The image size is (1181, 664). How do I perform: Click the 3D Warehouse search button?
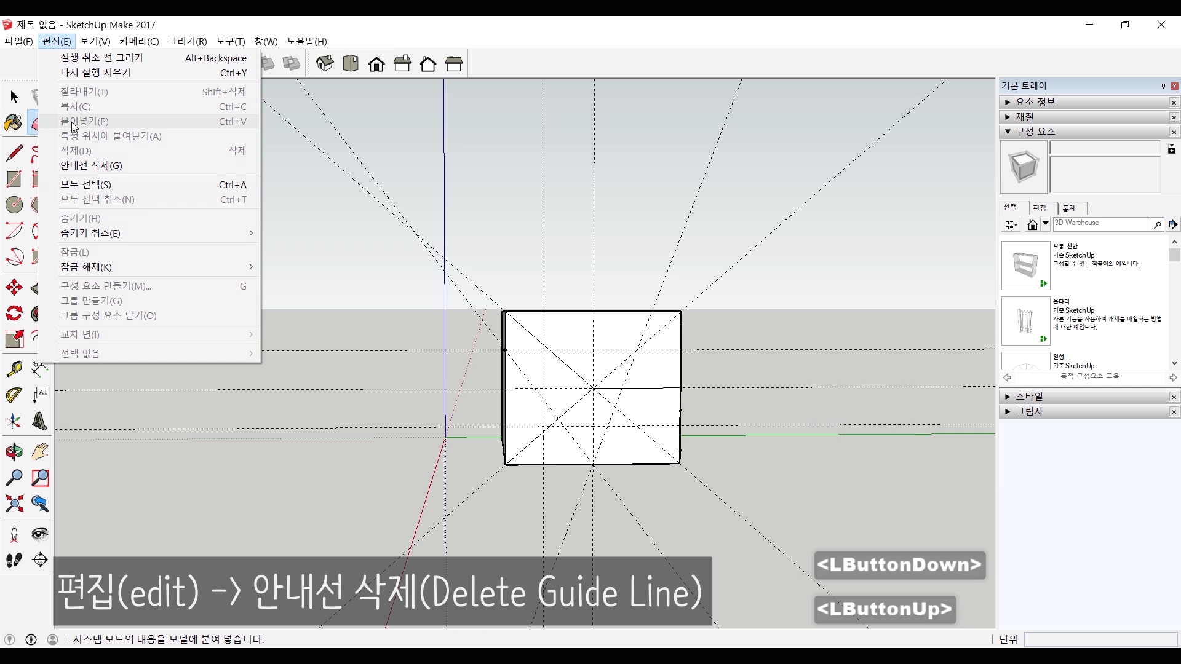point(1158,225)
